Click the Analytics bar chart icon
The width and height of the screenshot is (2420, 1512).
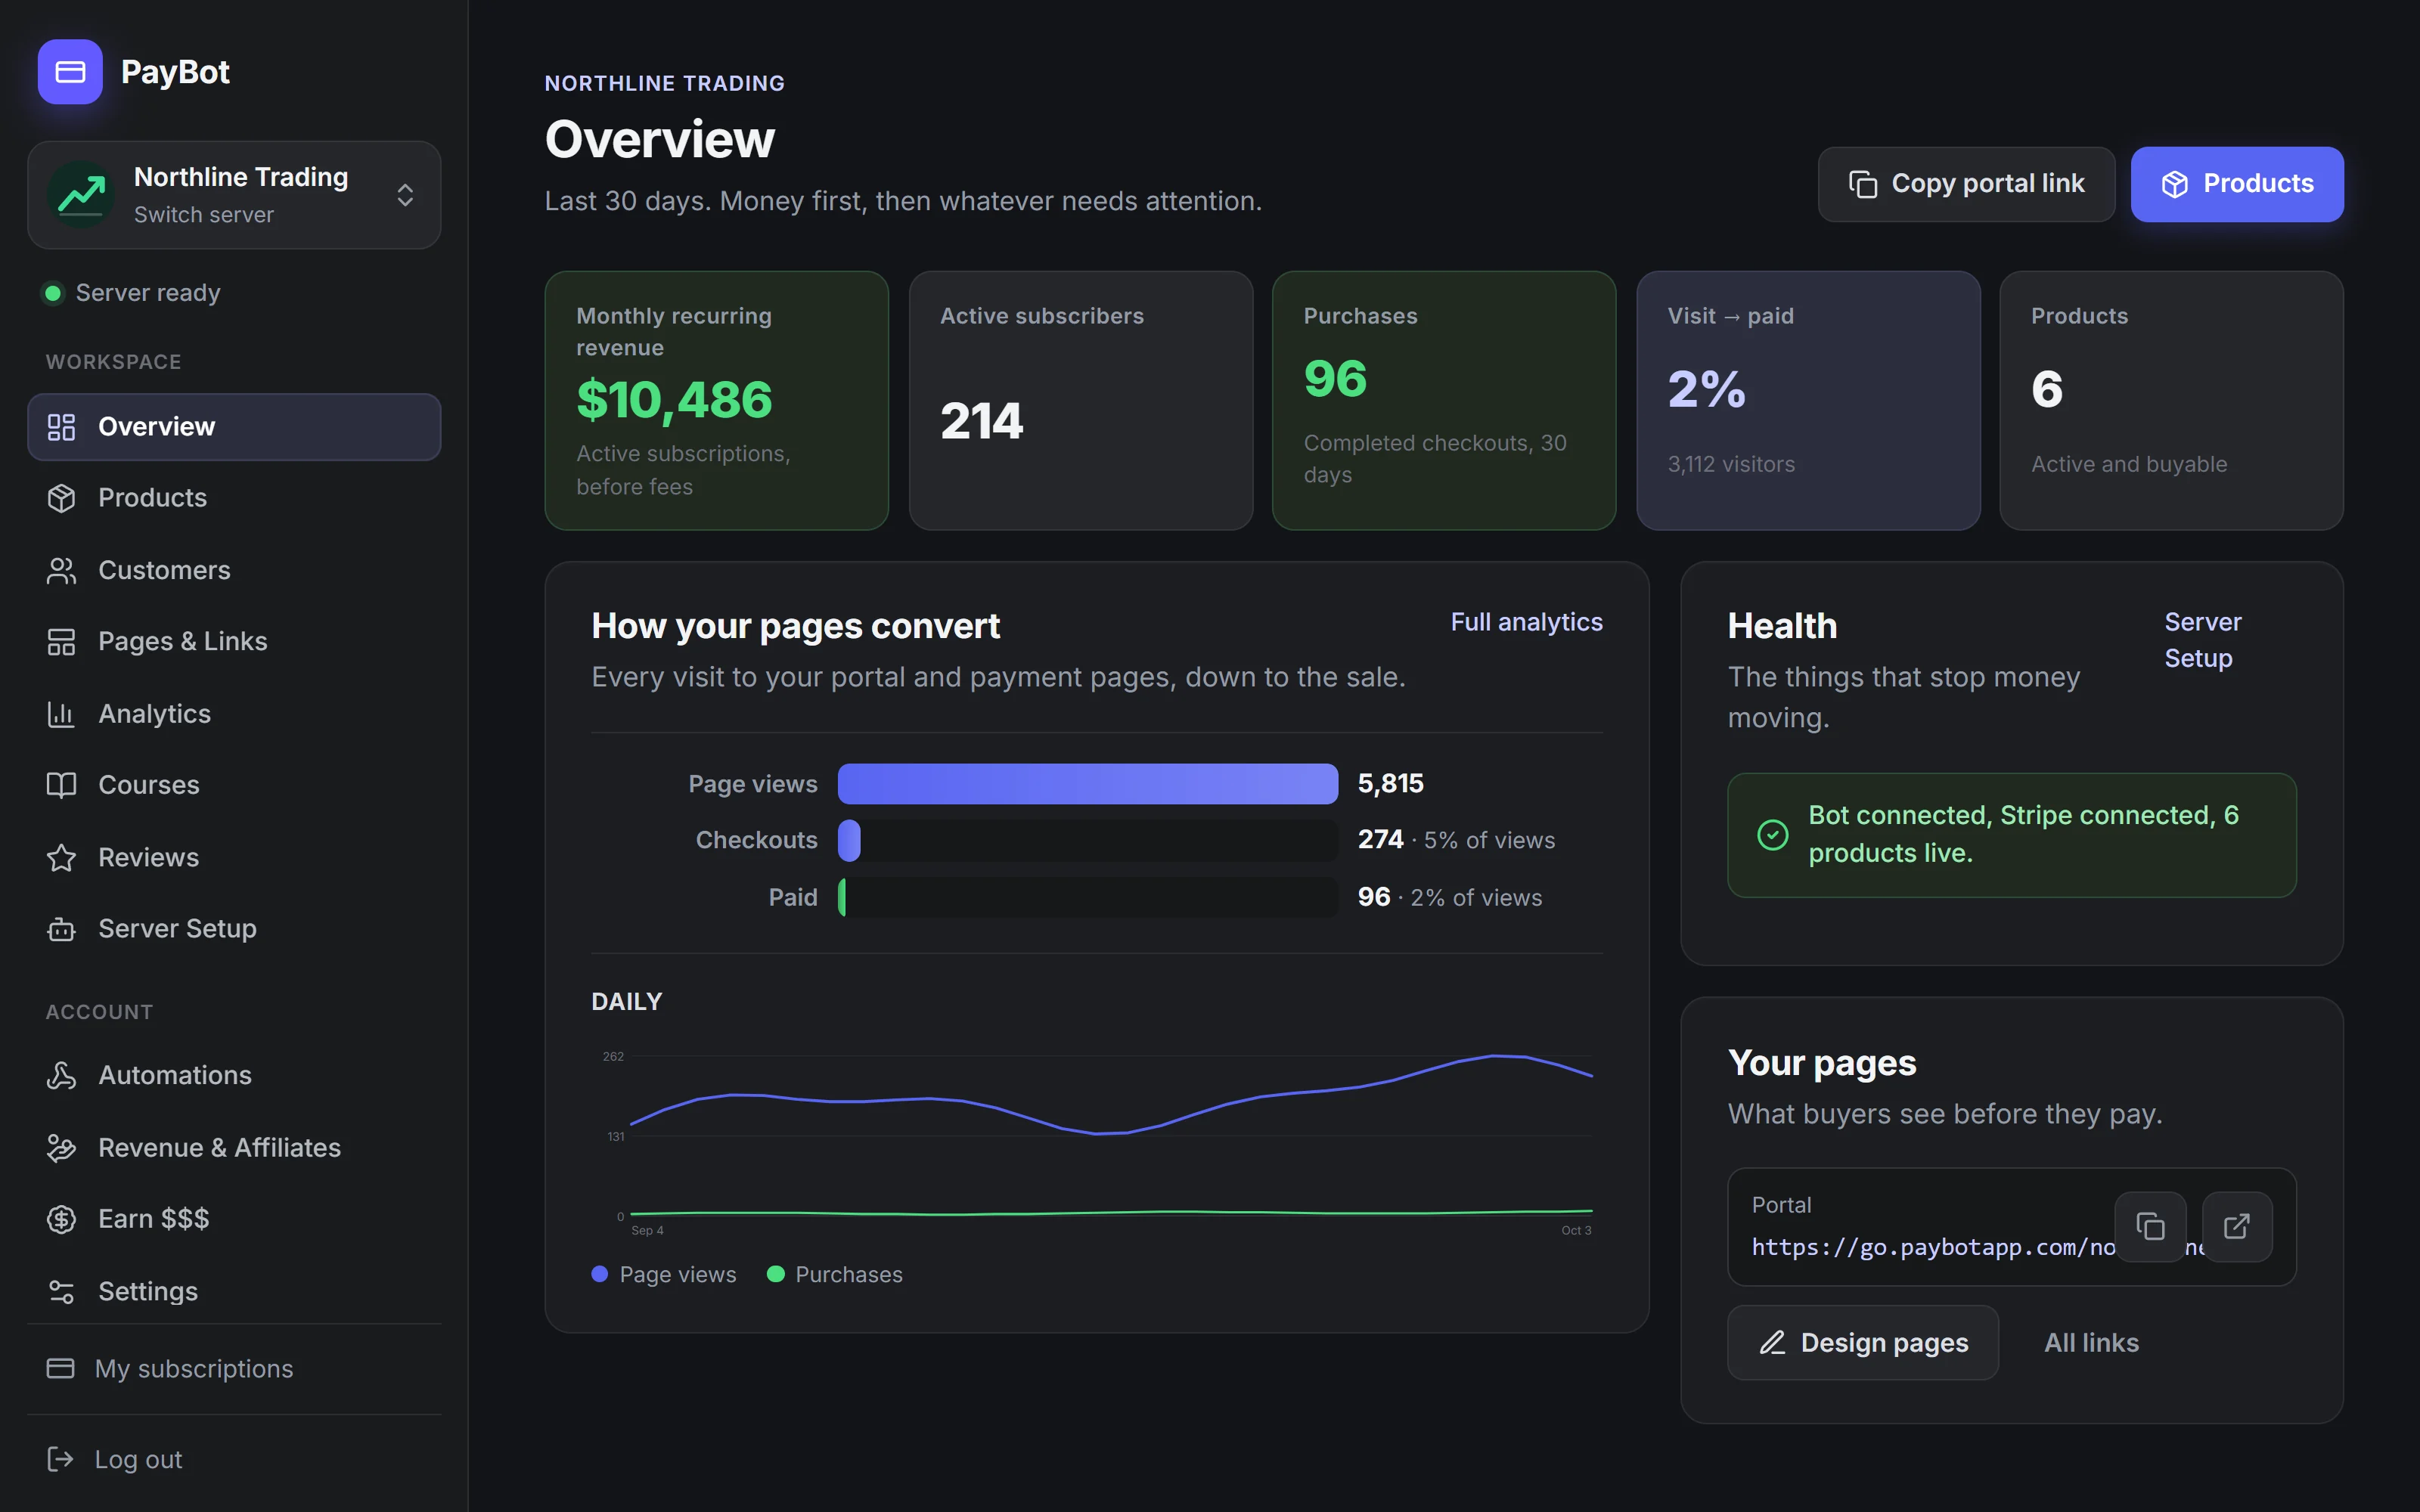61,714
